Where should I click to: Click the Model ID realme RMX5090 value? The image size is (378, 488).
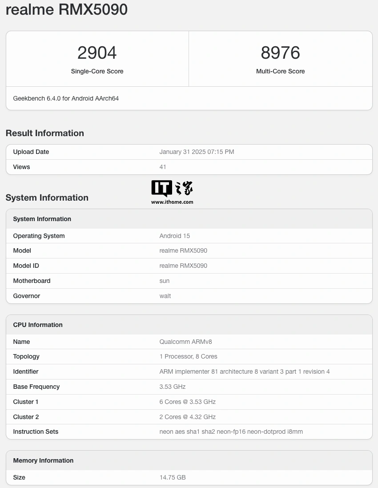click(x=183, y=266)
